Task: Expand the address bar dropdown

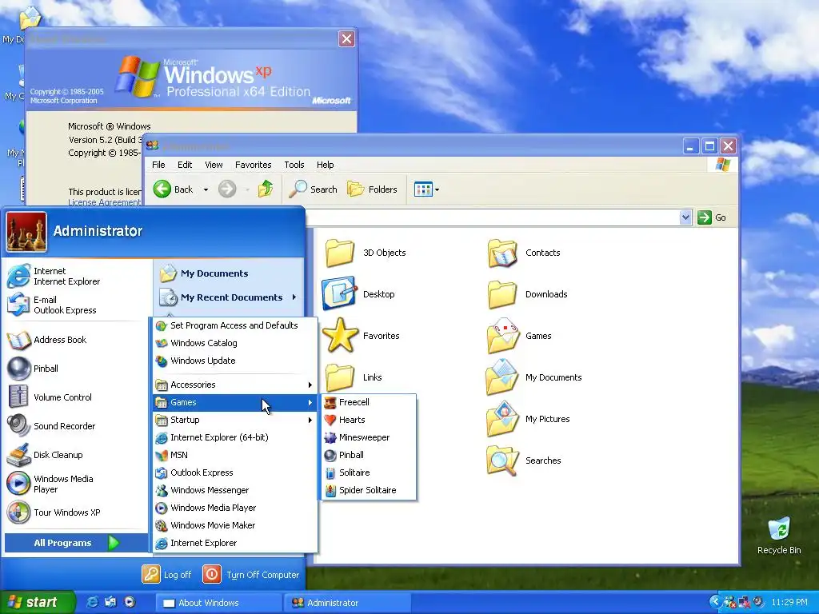Action: coord(685,217)
